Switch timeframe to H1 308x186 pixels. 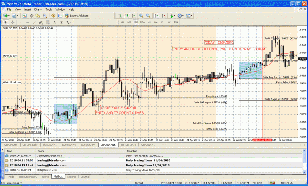tap(149, 22)
